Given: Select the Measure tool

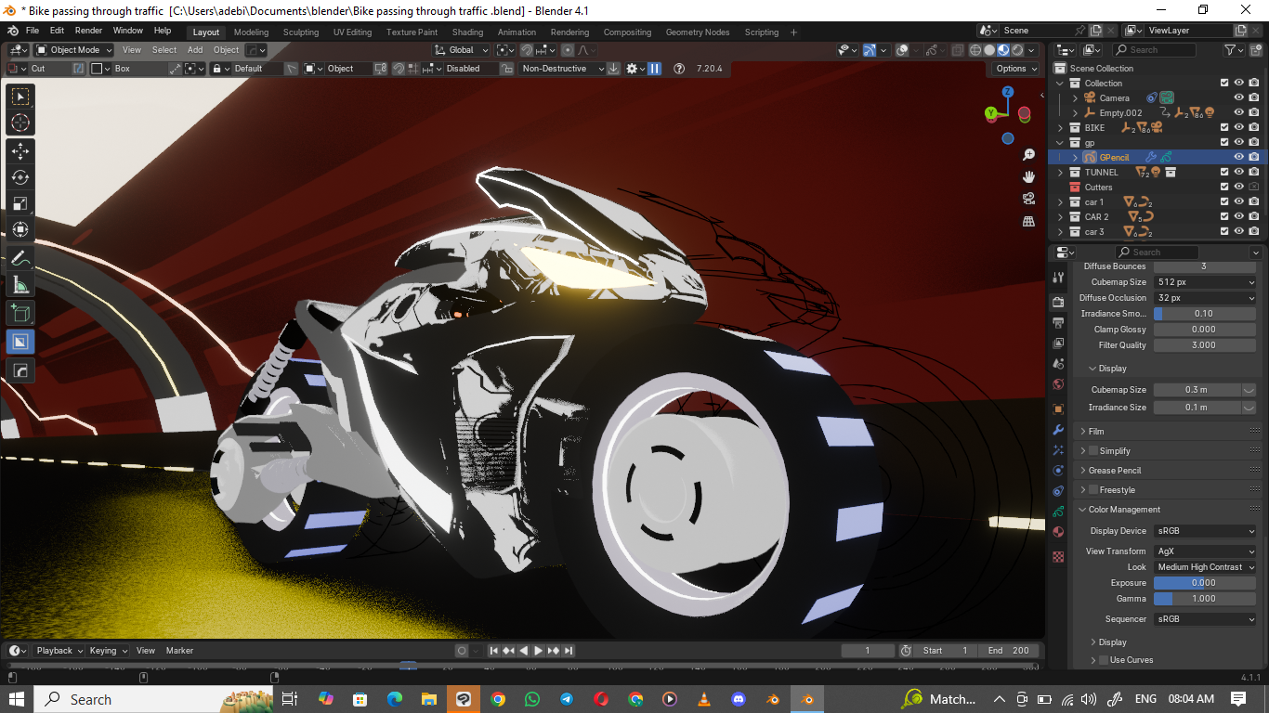Looking at the screenshot, I should (20, 285).
